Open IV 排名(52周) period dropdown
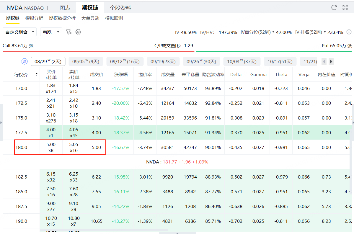Screen dimensions: 354x234 click(325, 32)
